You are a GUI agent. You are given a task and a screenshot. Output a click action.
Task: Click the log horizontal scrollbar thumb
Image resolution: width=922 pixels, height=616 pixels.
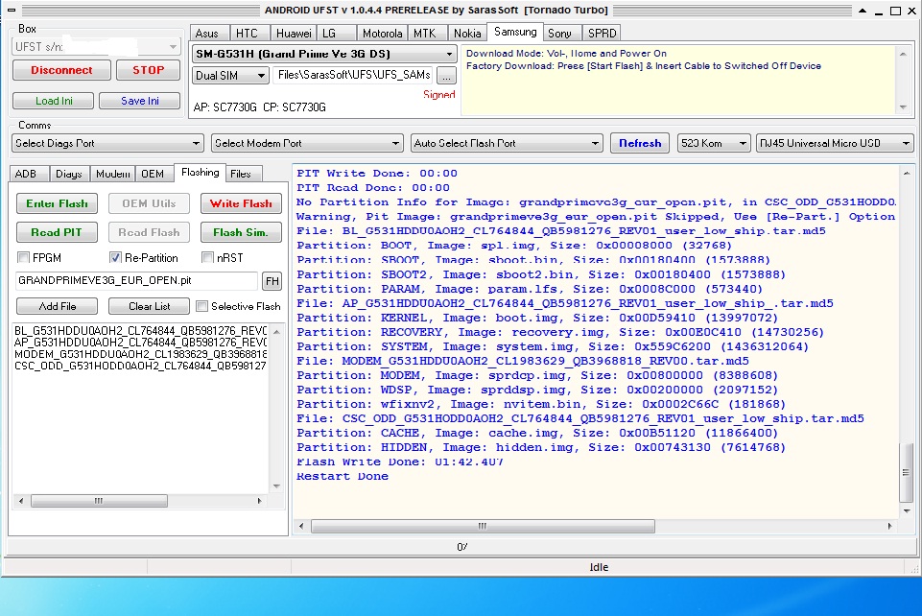click(483, 526)
